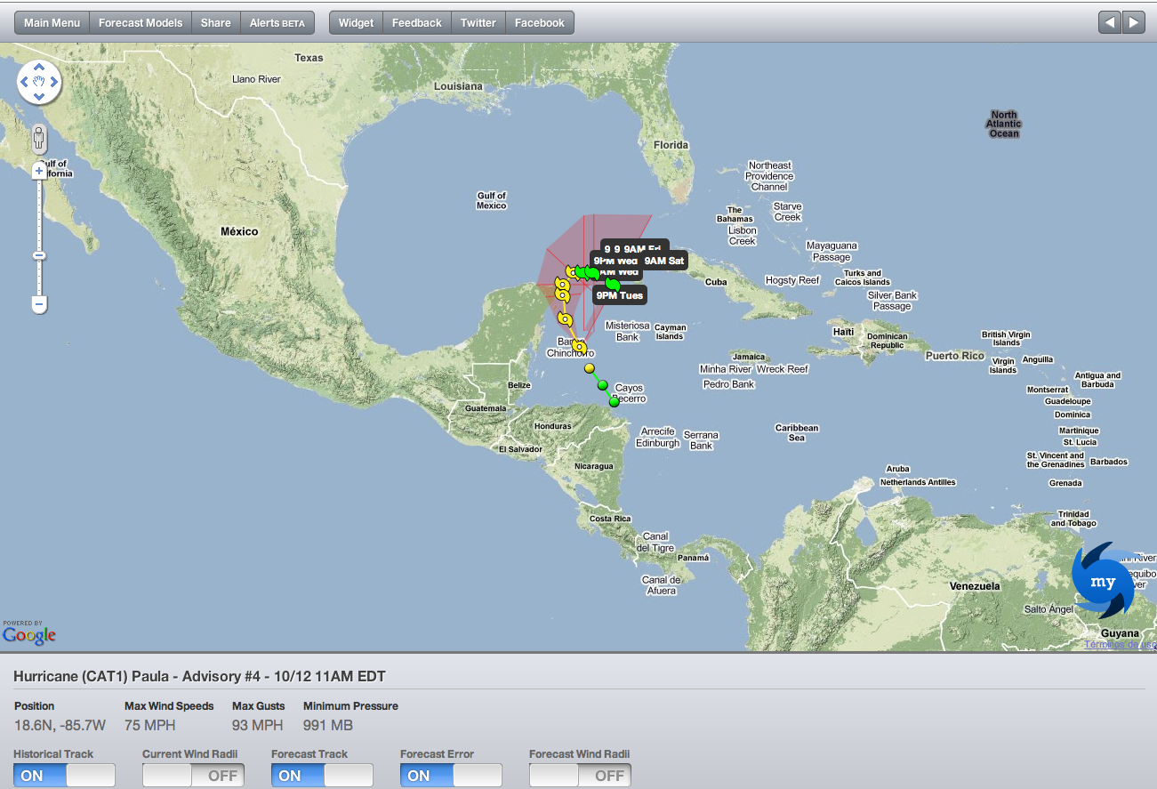Go to previous with left arrow button
The height and width of the screenshot is (789, 1157).
coord(1110,22)
